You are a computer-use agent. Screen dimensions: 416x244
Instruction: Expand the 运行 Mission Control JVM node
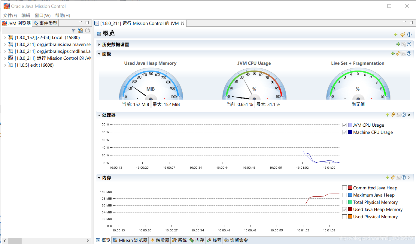5,58
